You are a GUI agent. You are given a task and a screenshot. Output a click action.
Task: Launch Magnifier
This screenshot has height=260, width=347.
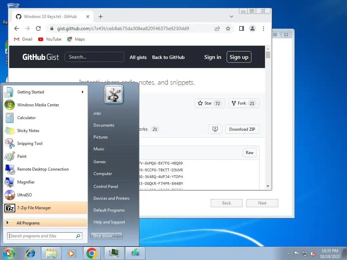click(45, 182)
